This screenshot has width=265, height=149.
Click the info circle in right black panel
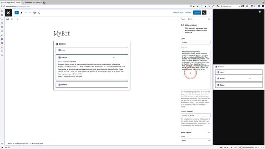click(260, 12)
